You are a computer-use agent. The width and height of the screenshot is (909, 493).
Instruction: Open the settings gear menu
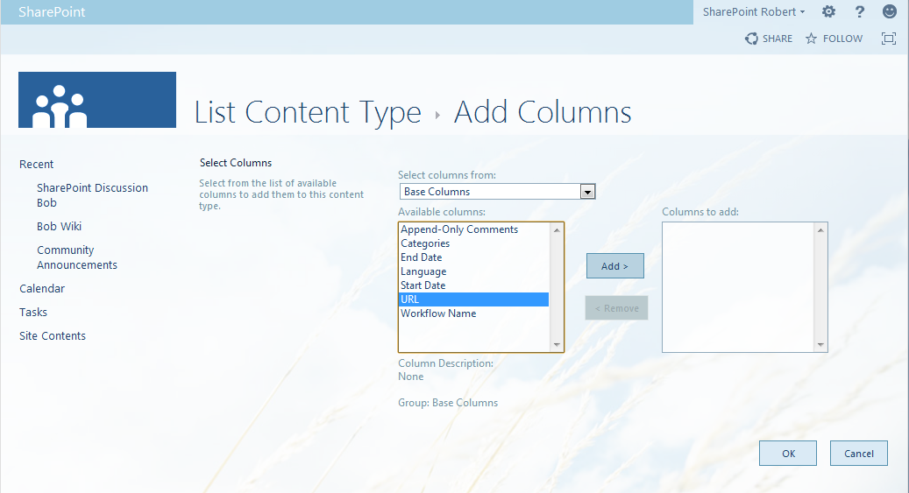point(829,11)
